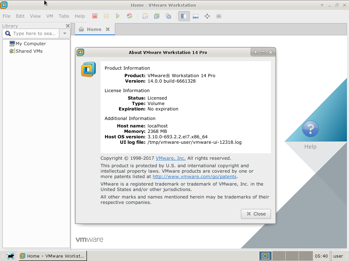Open the VM menu
Image resolution: width=349 pixels, height=261 pixels.
coord(50,16)
